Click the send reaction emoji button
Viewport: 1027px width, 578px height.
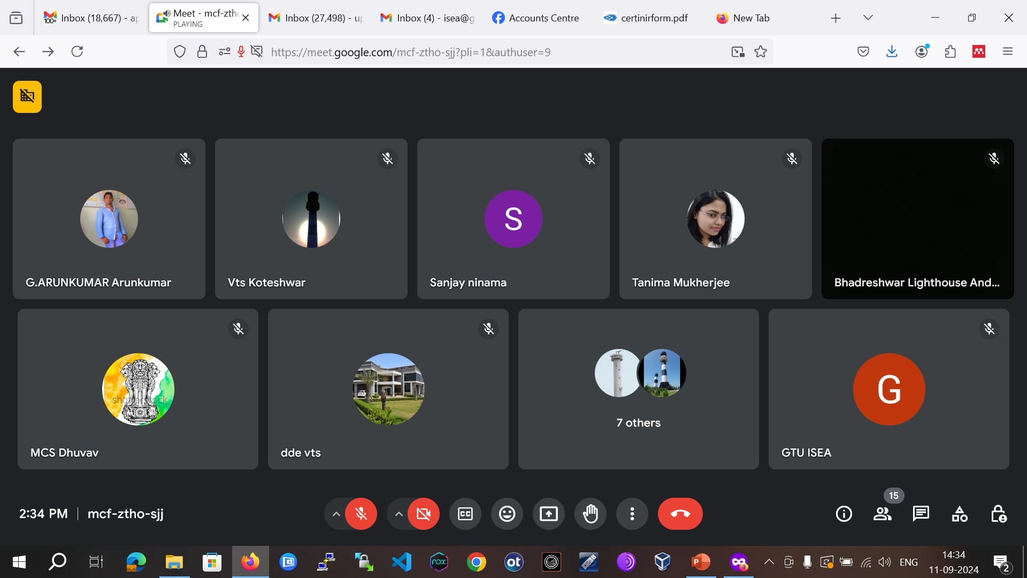pyautogui.click(x=507, y=514)
